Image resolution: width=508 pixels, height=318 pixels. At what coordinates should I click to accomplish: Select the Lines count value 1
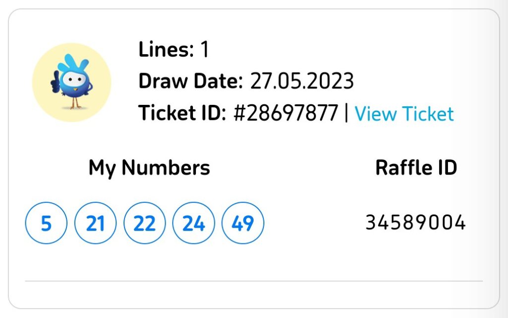pyautogui.click(x=204, y=49)
